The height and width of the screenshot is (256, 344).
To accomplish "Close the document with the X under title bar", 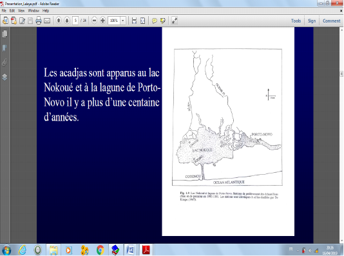I will (x=341, y=10).
